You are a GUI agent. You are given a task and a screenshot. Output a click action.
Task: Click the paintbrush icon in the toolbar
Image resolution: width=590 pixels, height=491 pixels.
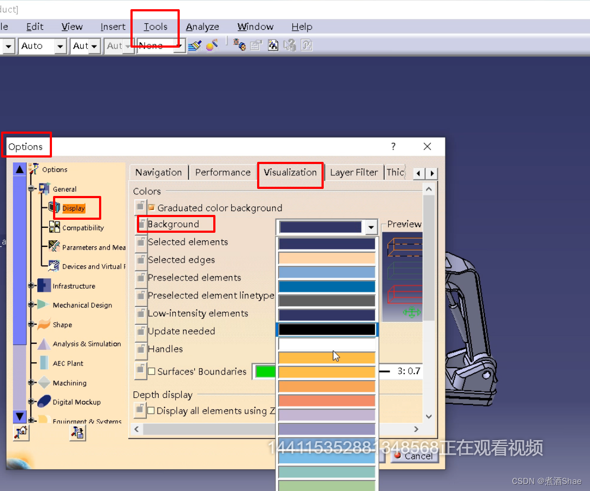(194, 45)
